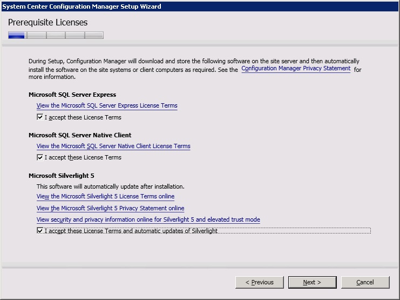Disable the Silverlight automatic updates acceptance checkbox

pyautogui.click(x=40, y=231)
